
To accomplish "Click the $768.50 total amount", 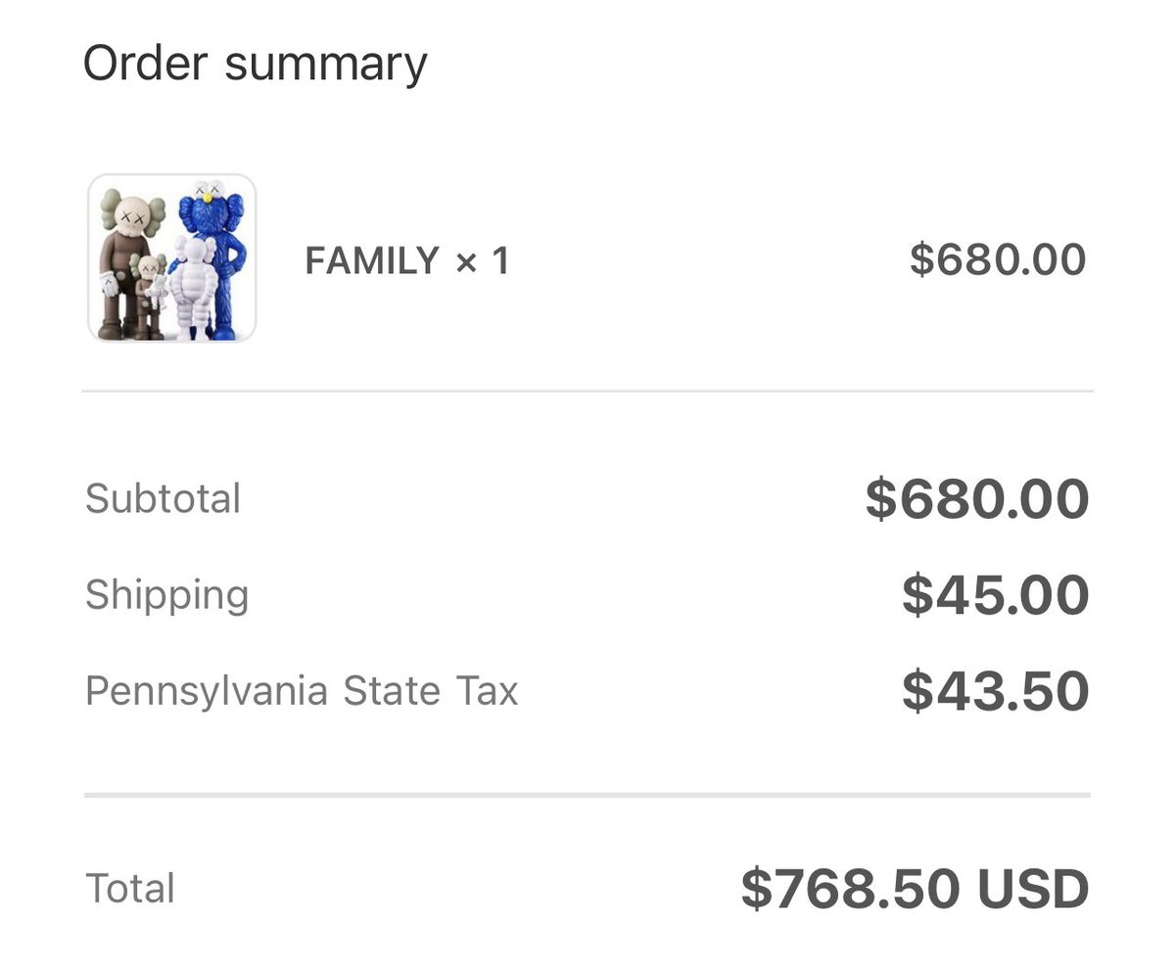I will (x=850, y=889).
